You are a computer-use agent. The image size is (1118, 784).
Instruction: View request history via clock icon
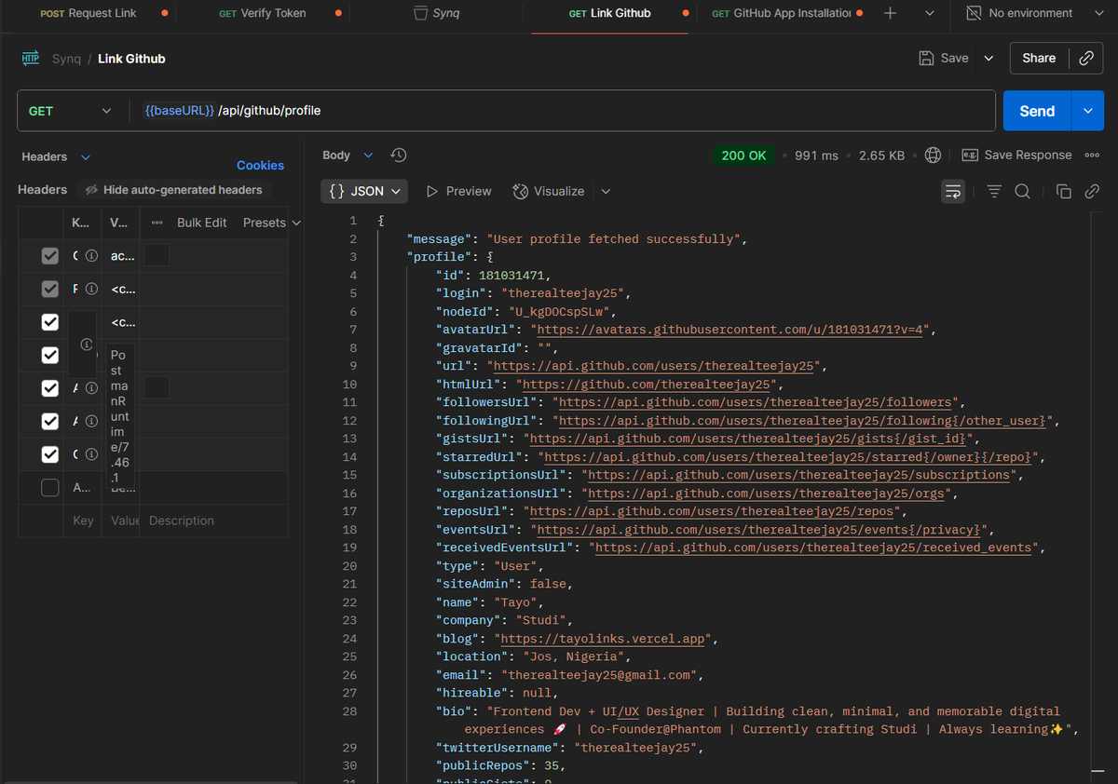coord(399,155)
